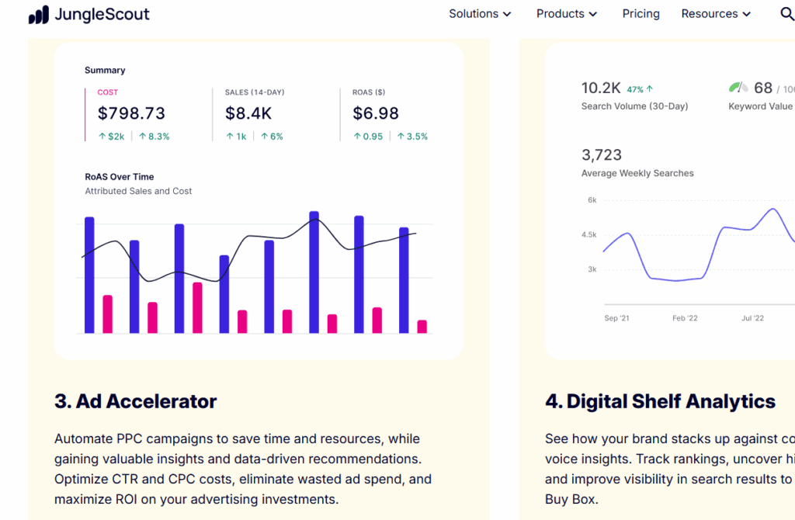This screenshot has height=520, width=795.
Task: Click the Sep '21 axis label
Action: tap(616, 318)
